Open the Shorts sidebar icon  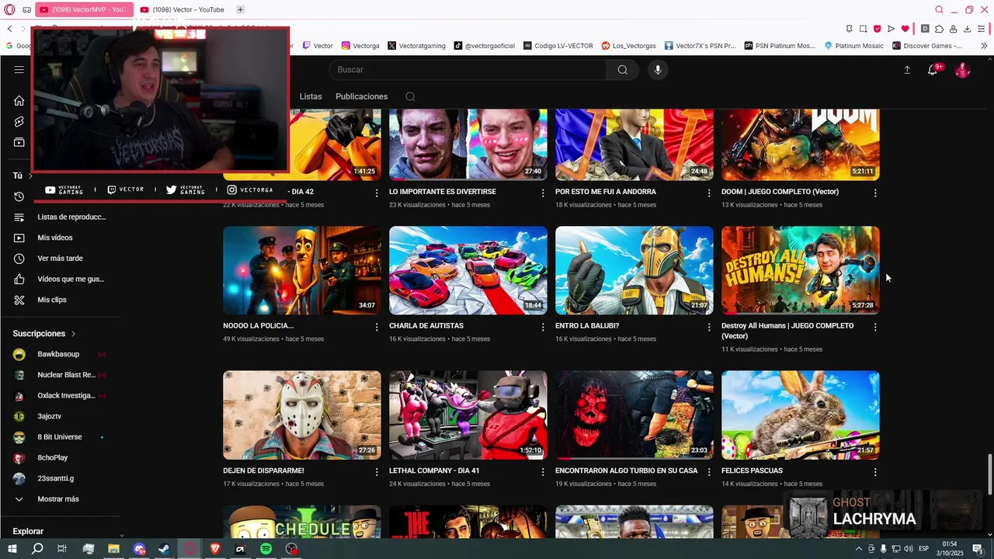19,122
